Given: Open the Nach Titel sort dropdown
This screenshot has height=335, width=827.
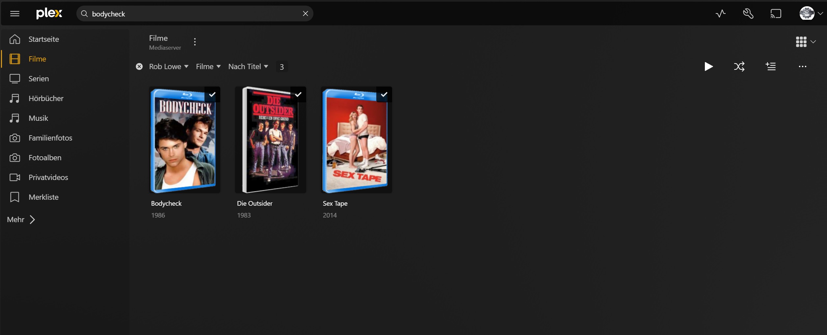Looking at the screenshot, I should click(248, 66).
